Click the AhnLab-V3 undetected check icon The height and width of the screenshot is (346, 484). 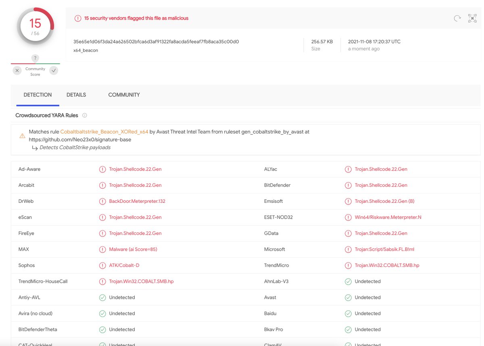coord(348,281)
